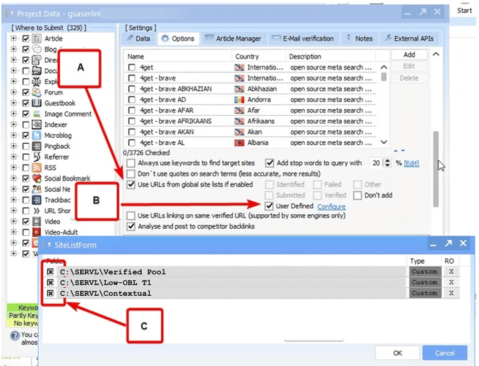Expand the Forum tree node
This screenshot has width=479, height=366.
tap(13, 92)
